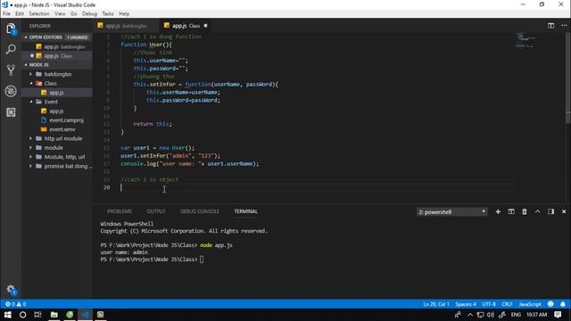
Task: Switch to app.js batdongbo editor tab
Action: [x=126, y=26]
